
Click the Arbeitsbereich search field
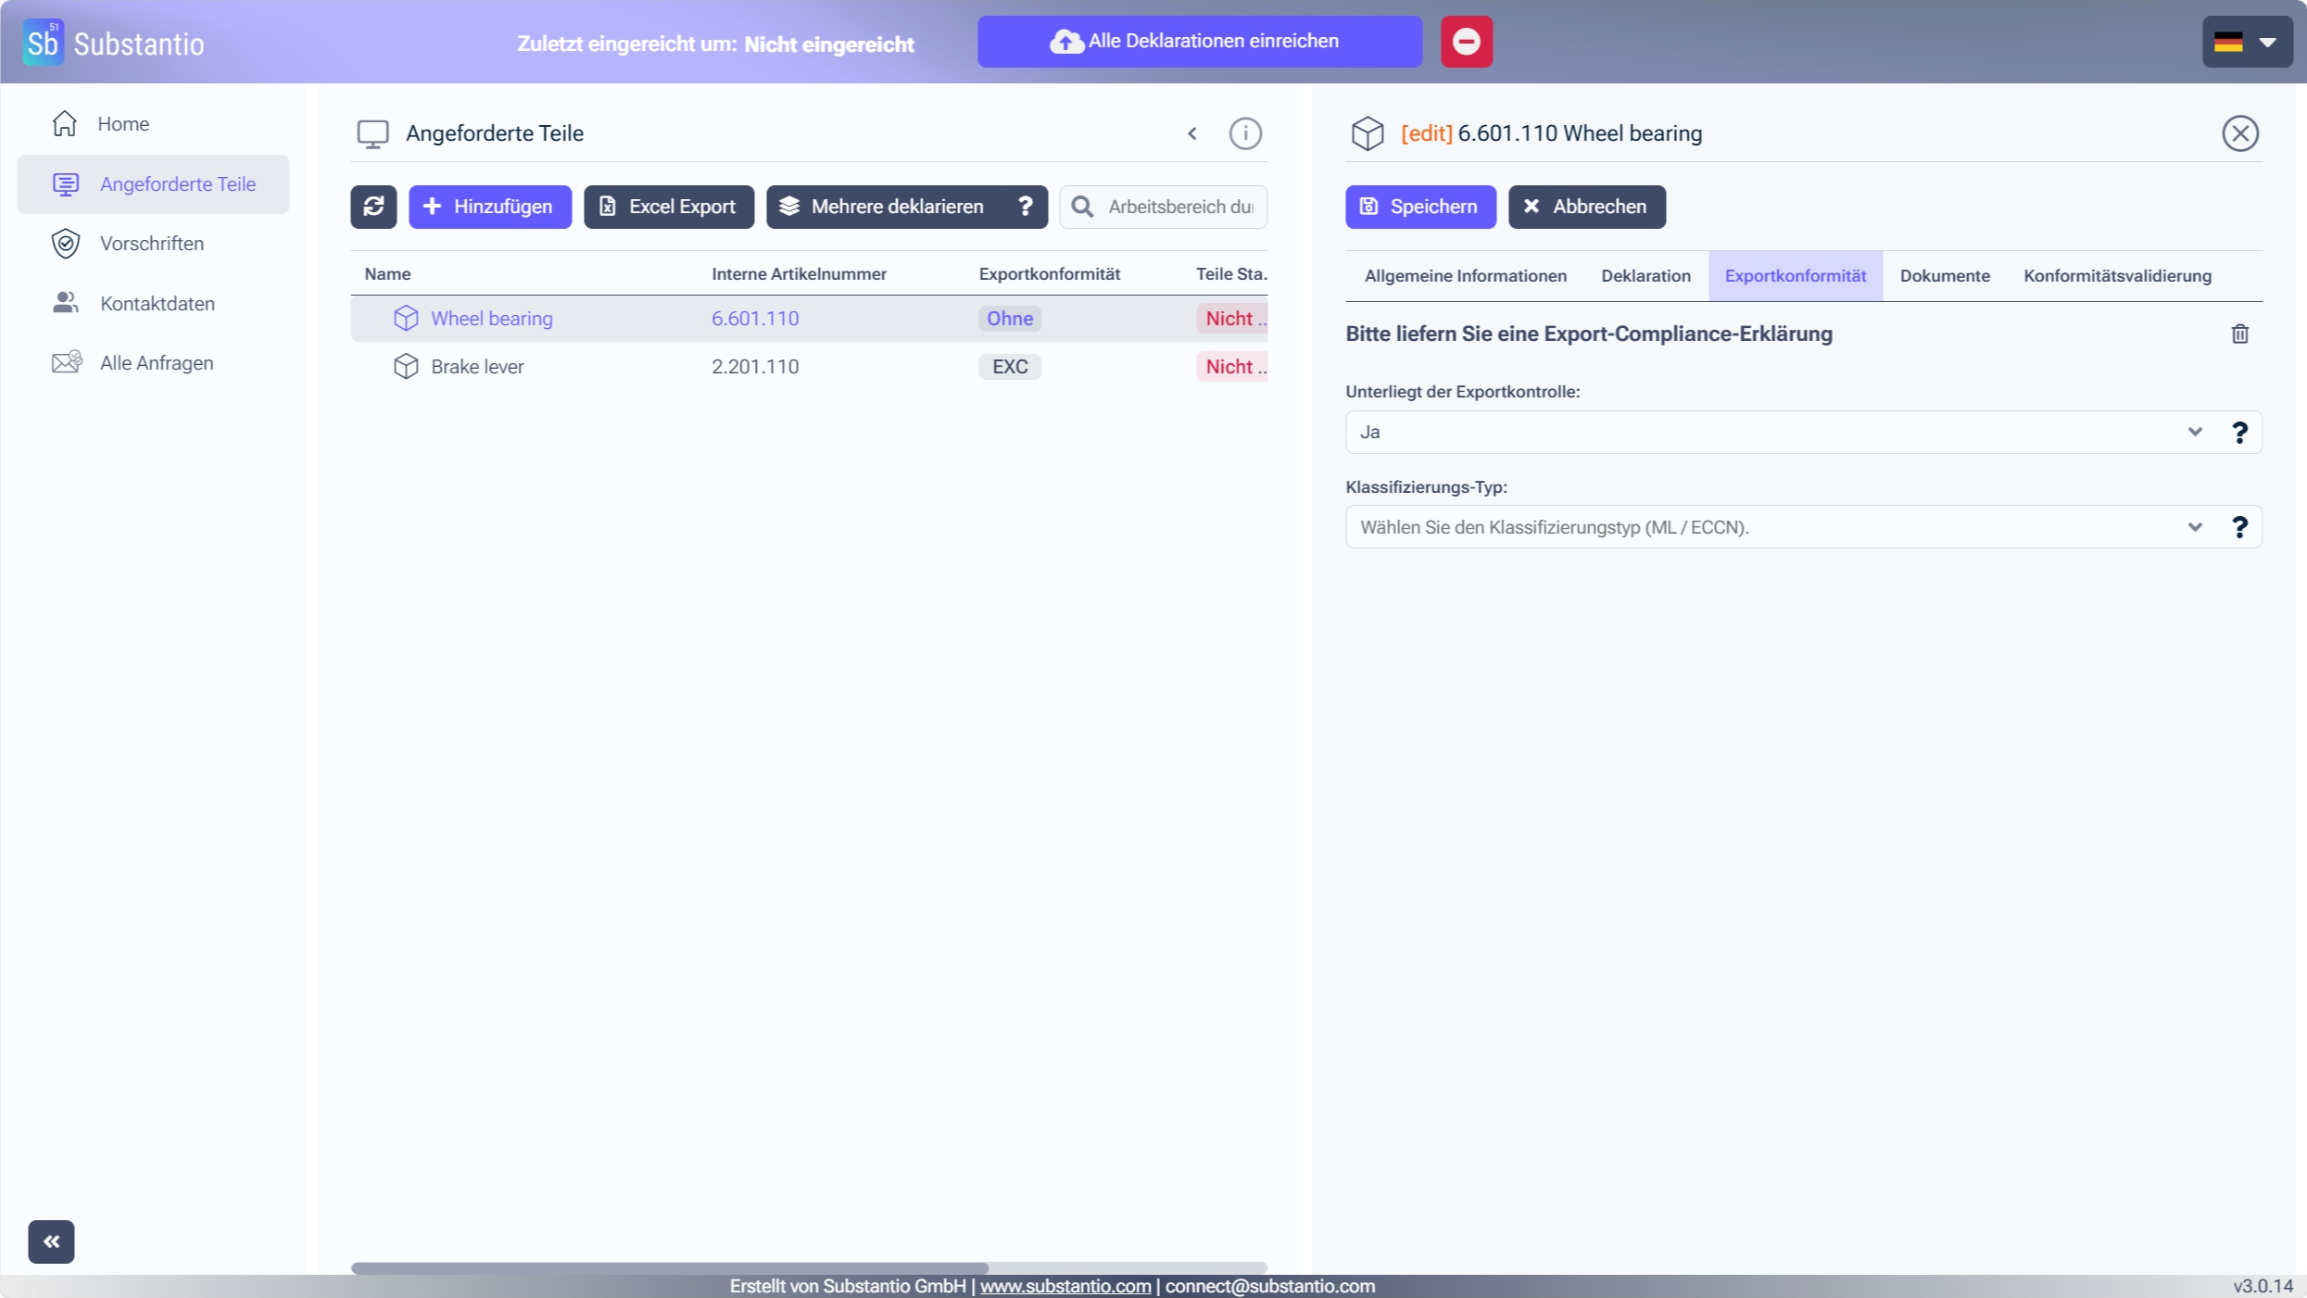point(1179,207)
